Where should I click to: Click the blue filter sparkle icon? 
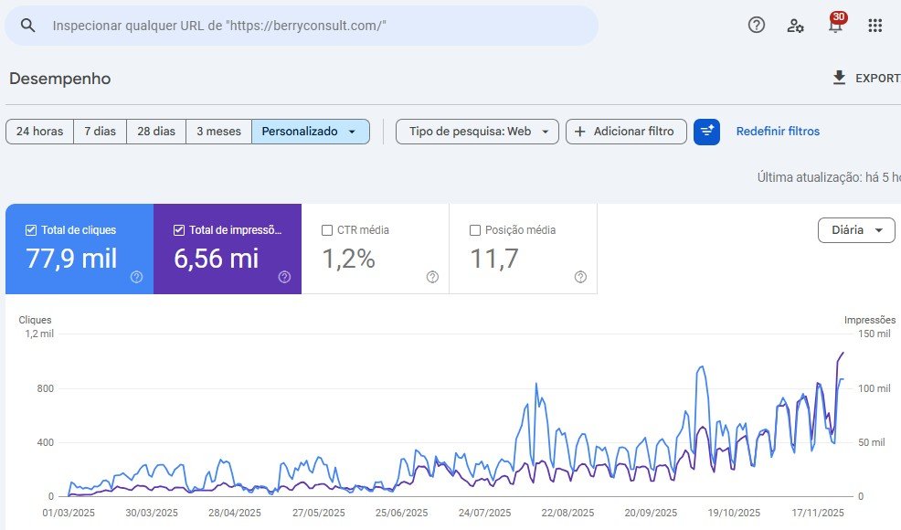[706, 132]
